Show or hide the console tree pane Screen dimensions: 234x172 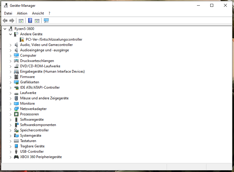click(21, 20)
